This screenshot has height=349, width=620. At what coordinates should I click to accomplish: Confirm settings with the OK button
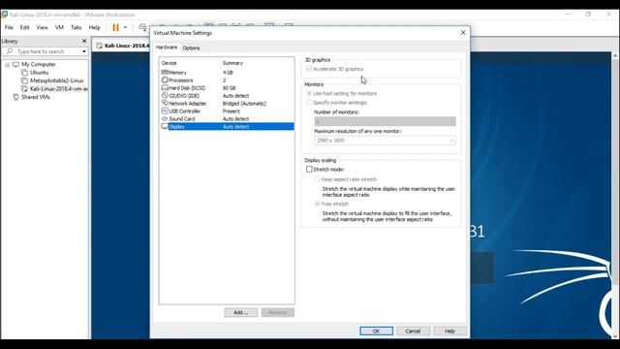(376, 331)
